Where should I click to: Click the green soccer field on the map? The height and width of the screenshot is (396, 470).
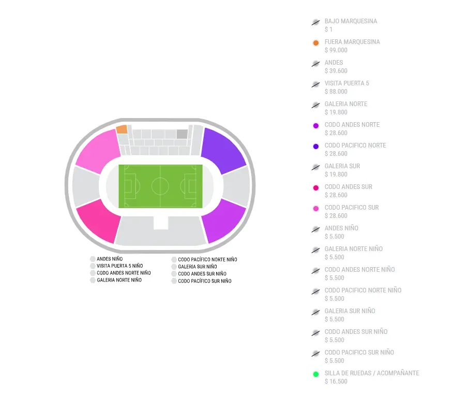(160, 186)
